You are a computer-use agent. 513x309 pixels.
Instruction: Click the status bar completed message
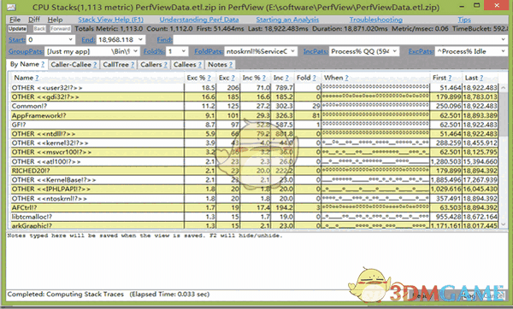click(x=109, y=294)
